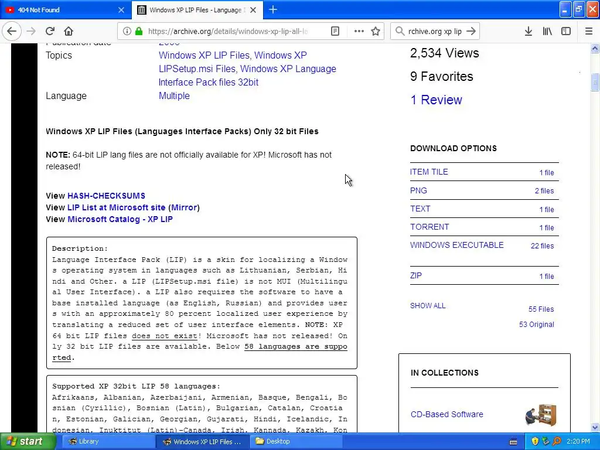Click the vertical scrollbar thumb
The width and height of the screenshot is (600, 450).
(x=595, y=81)
